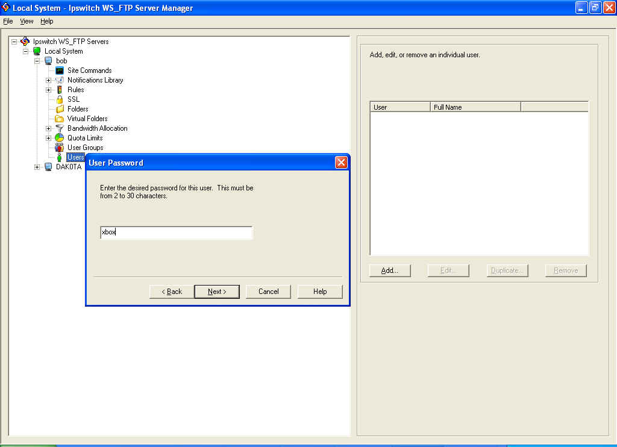Click the User Groups people icon
This screenshot has height=447, width=617.
(x=60, y=148)
